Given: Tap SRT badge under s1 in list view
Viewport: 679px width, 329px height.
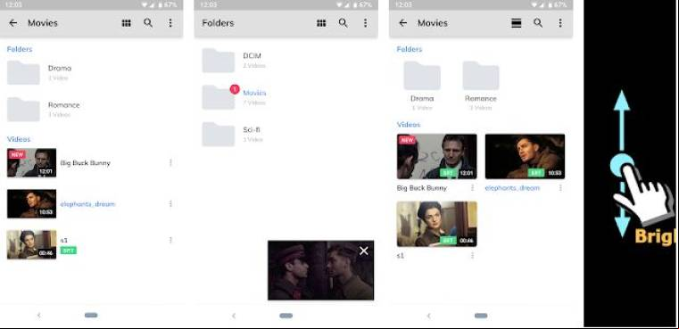Looking at the screenshot, I should [69, 251].
